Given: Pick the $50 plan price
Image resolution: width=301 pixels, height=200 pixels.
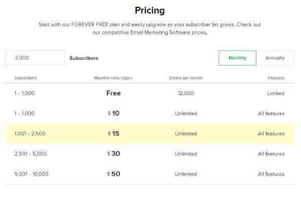Looking at the screenshot, I should pyautogui.click(x=113, y=174).
